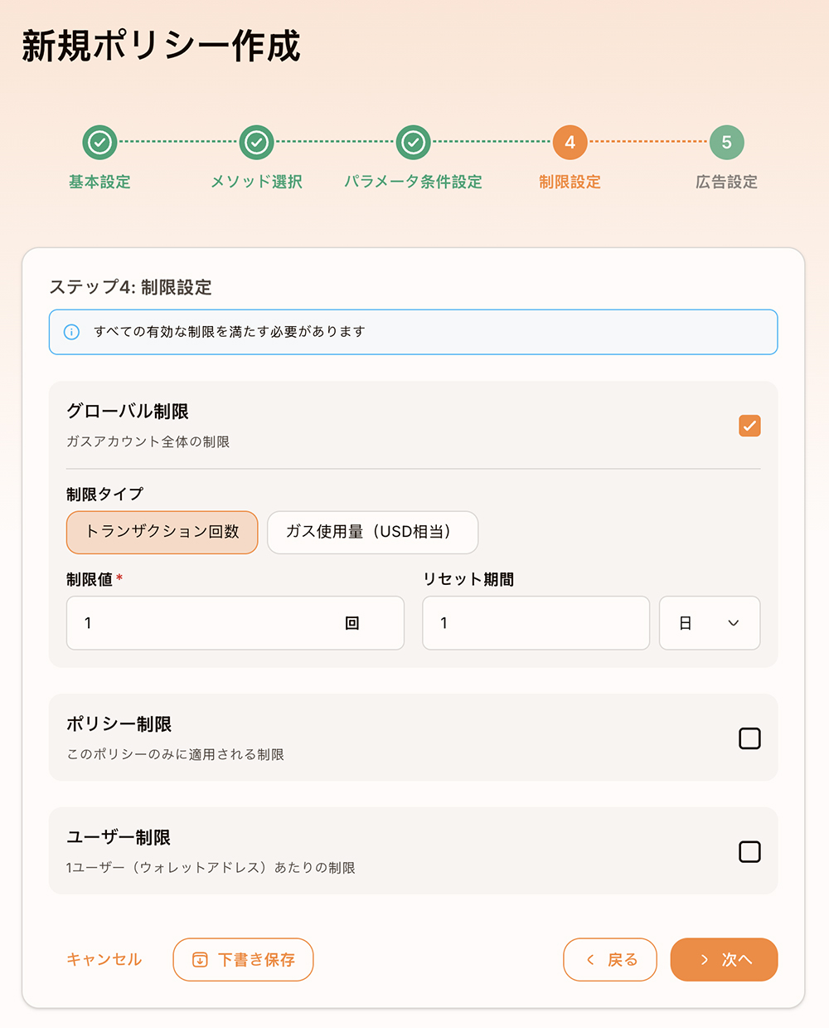
Task: Click the save icon in 下書き保存
Action: click(x=200, y=960)
